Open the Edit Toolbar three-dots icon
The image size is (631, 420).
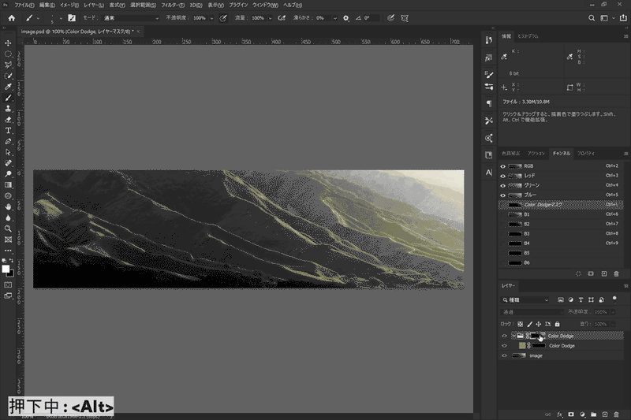tap(8, 251)
